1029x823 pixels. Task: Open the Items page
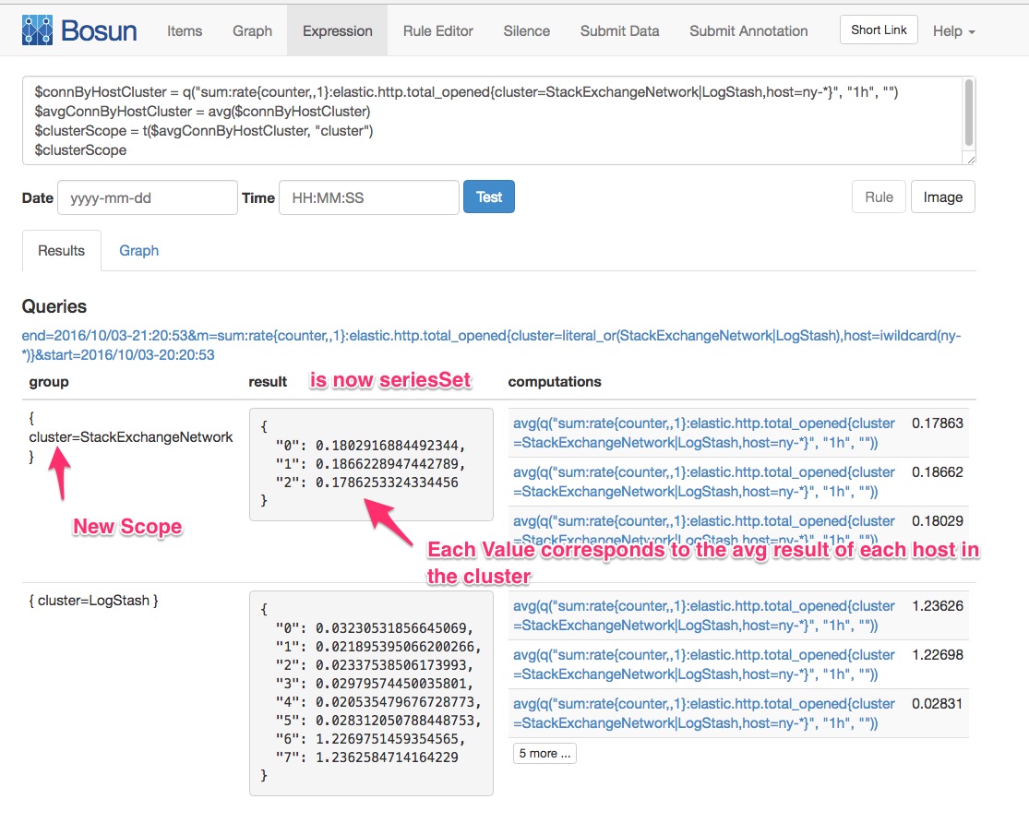pyautogui.click(x=185, y=30)
